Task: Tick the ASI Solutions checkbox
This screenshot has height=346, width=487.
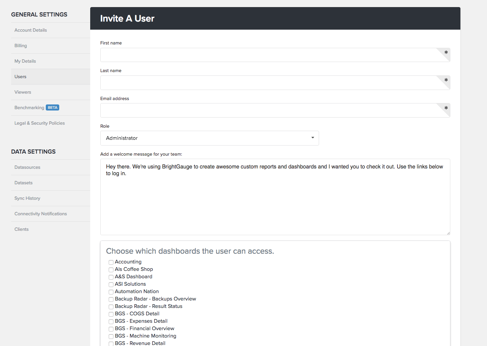Action: click(111, 284)
